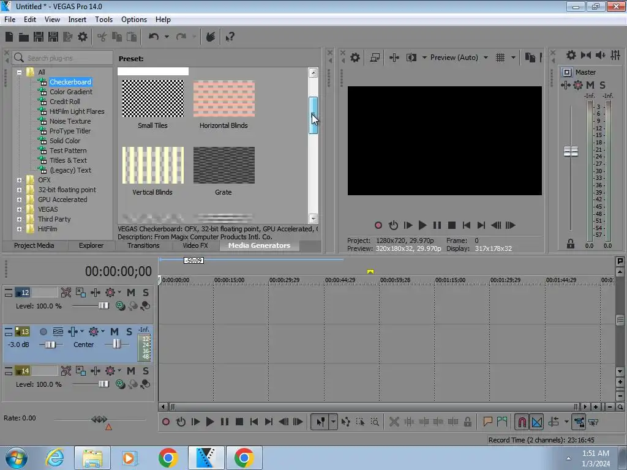Click the What's This help icon
The image size is (627, 470).
click(x=230, y=37)
